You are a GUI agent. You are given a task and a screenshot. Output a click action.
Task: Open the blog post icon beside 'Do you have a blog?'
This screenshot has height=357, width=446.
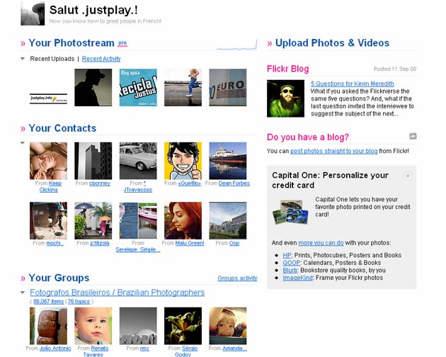[413, 136]
